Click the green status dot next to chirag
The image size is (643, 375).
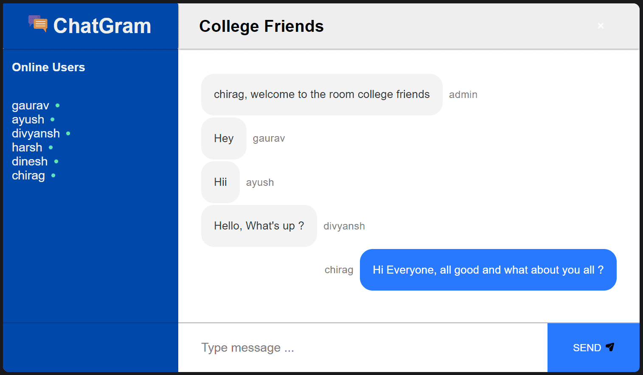point(53,175)
